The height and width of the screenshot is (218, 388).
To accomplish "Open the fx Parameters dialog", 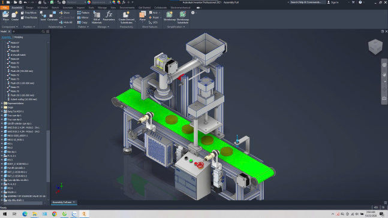I will 109,16.
